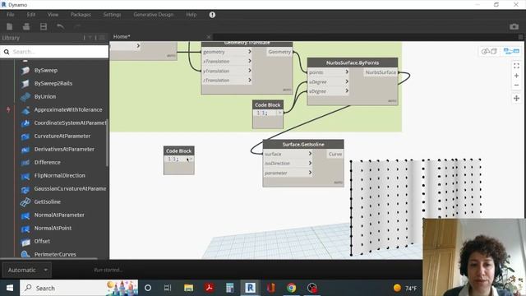The height and width of the screenshot is (296, 526).
Task: Click the CoordinateSystemAtParameter library icon
Action: point(25,123)
